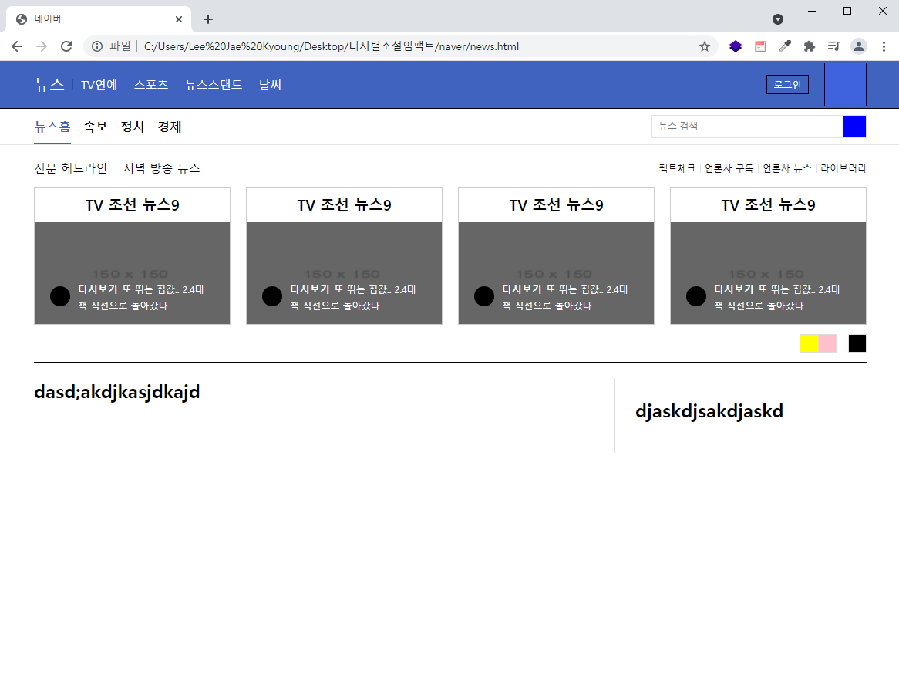Click the dasd;akdjkasjdkajd heading
Viewport: 899px width, 682px height.
pos(117,393)
